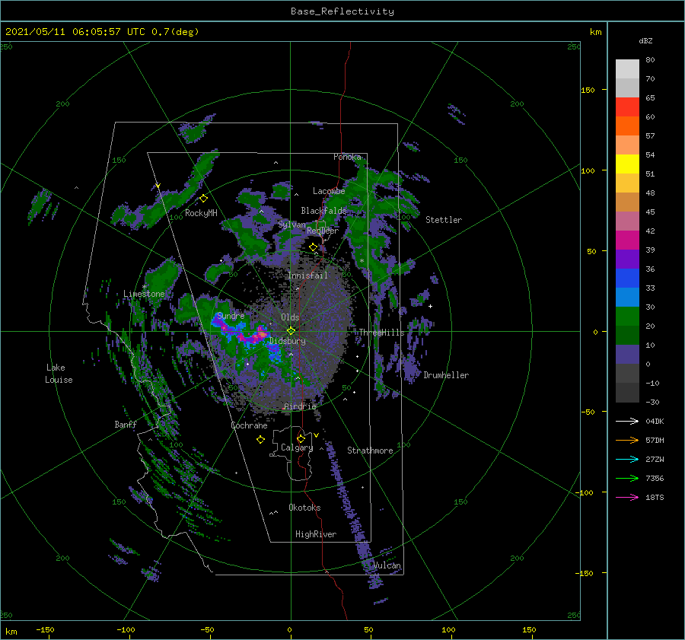Click the Lake Louise label

pos(59,374)
